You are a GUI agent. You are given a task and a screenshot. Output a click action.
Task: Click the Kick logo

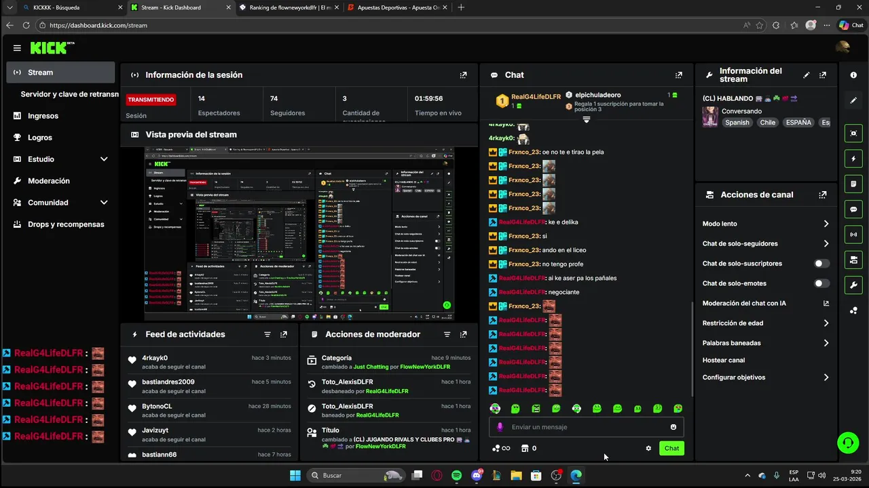pos(52,48)
